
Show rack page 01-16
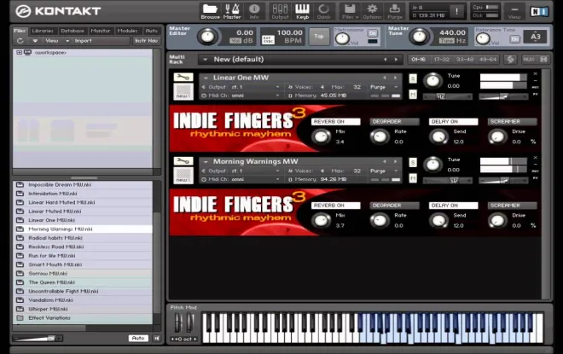[x=419, y=59]
